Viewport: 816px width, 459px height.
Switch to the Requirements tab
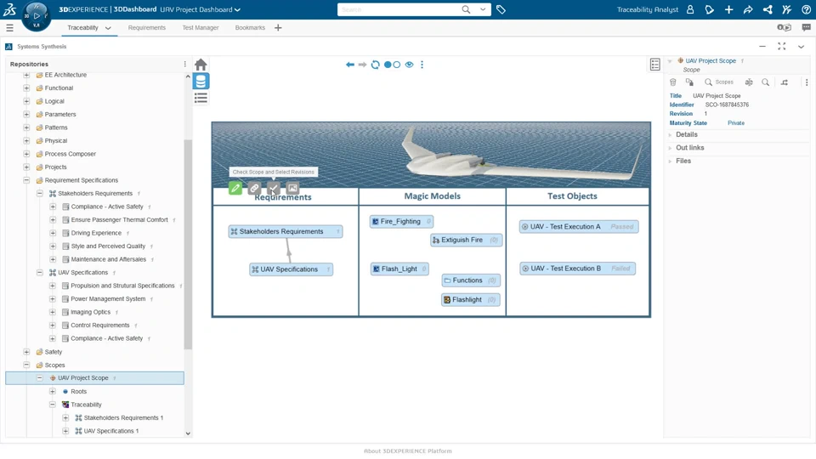147,27
